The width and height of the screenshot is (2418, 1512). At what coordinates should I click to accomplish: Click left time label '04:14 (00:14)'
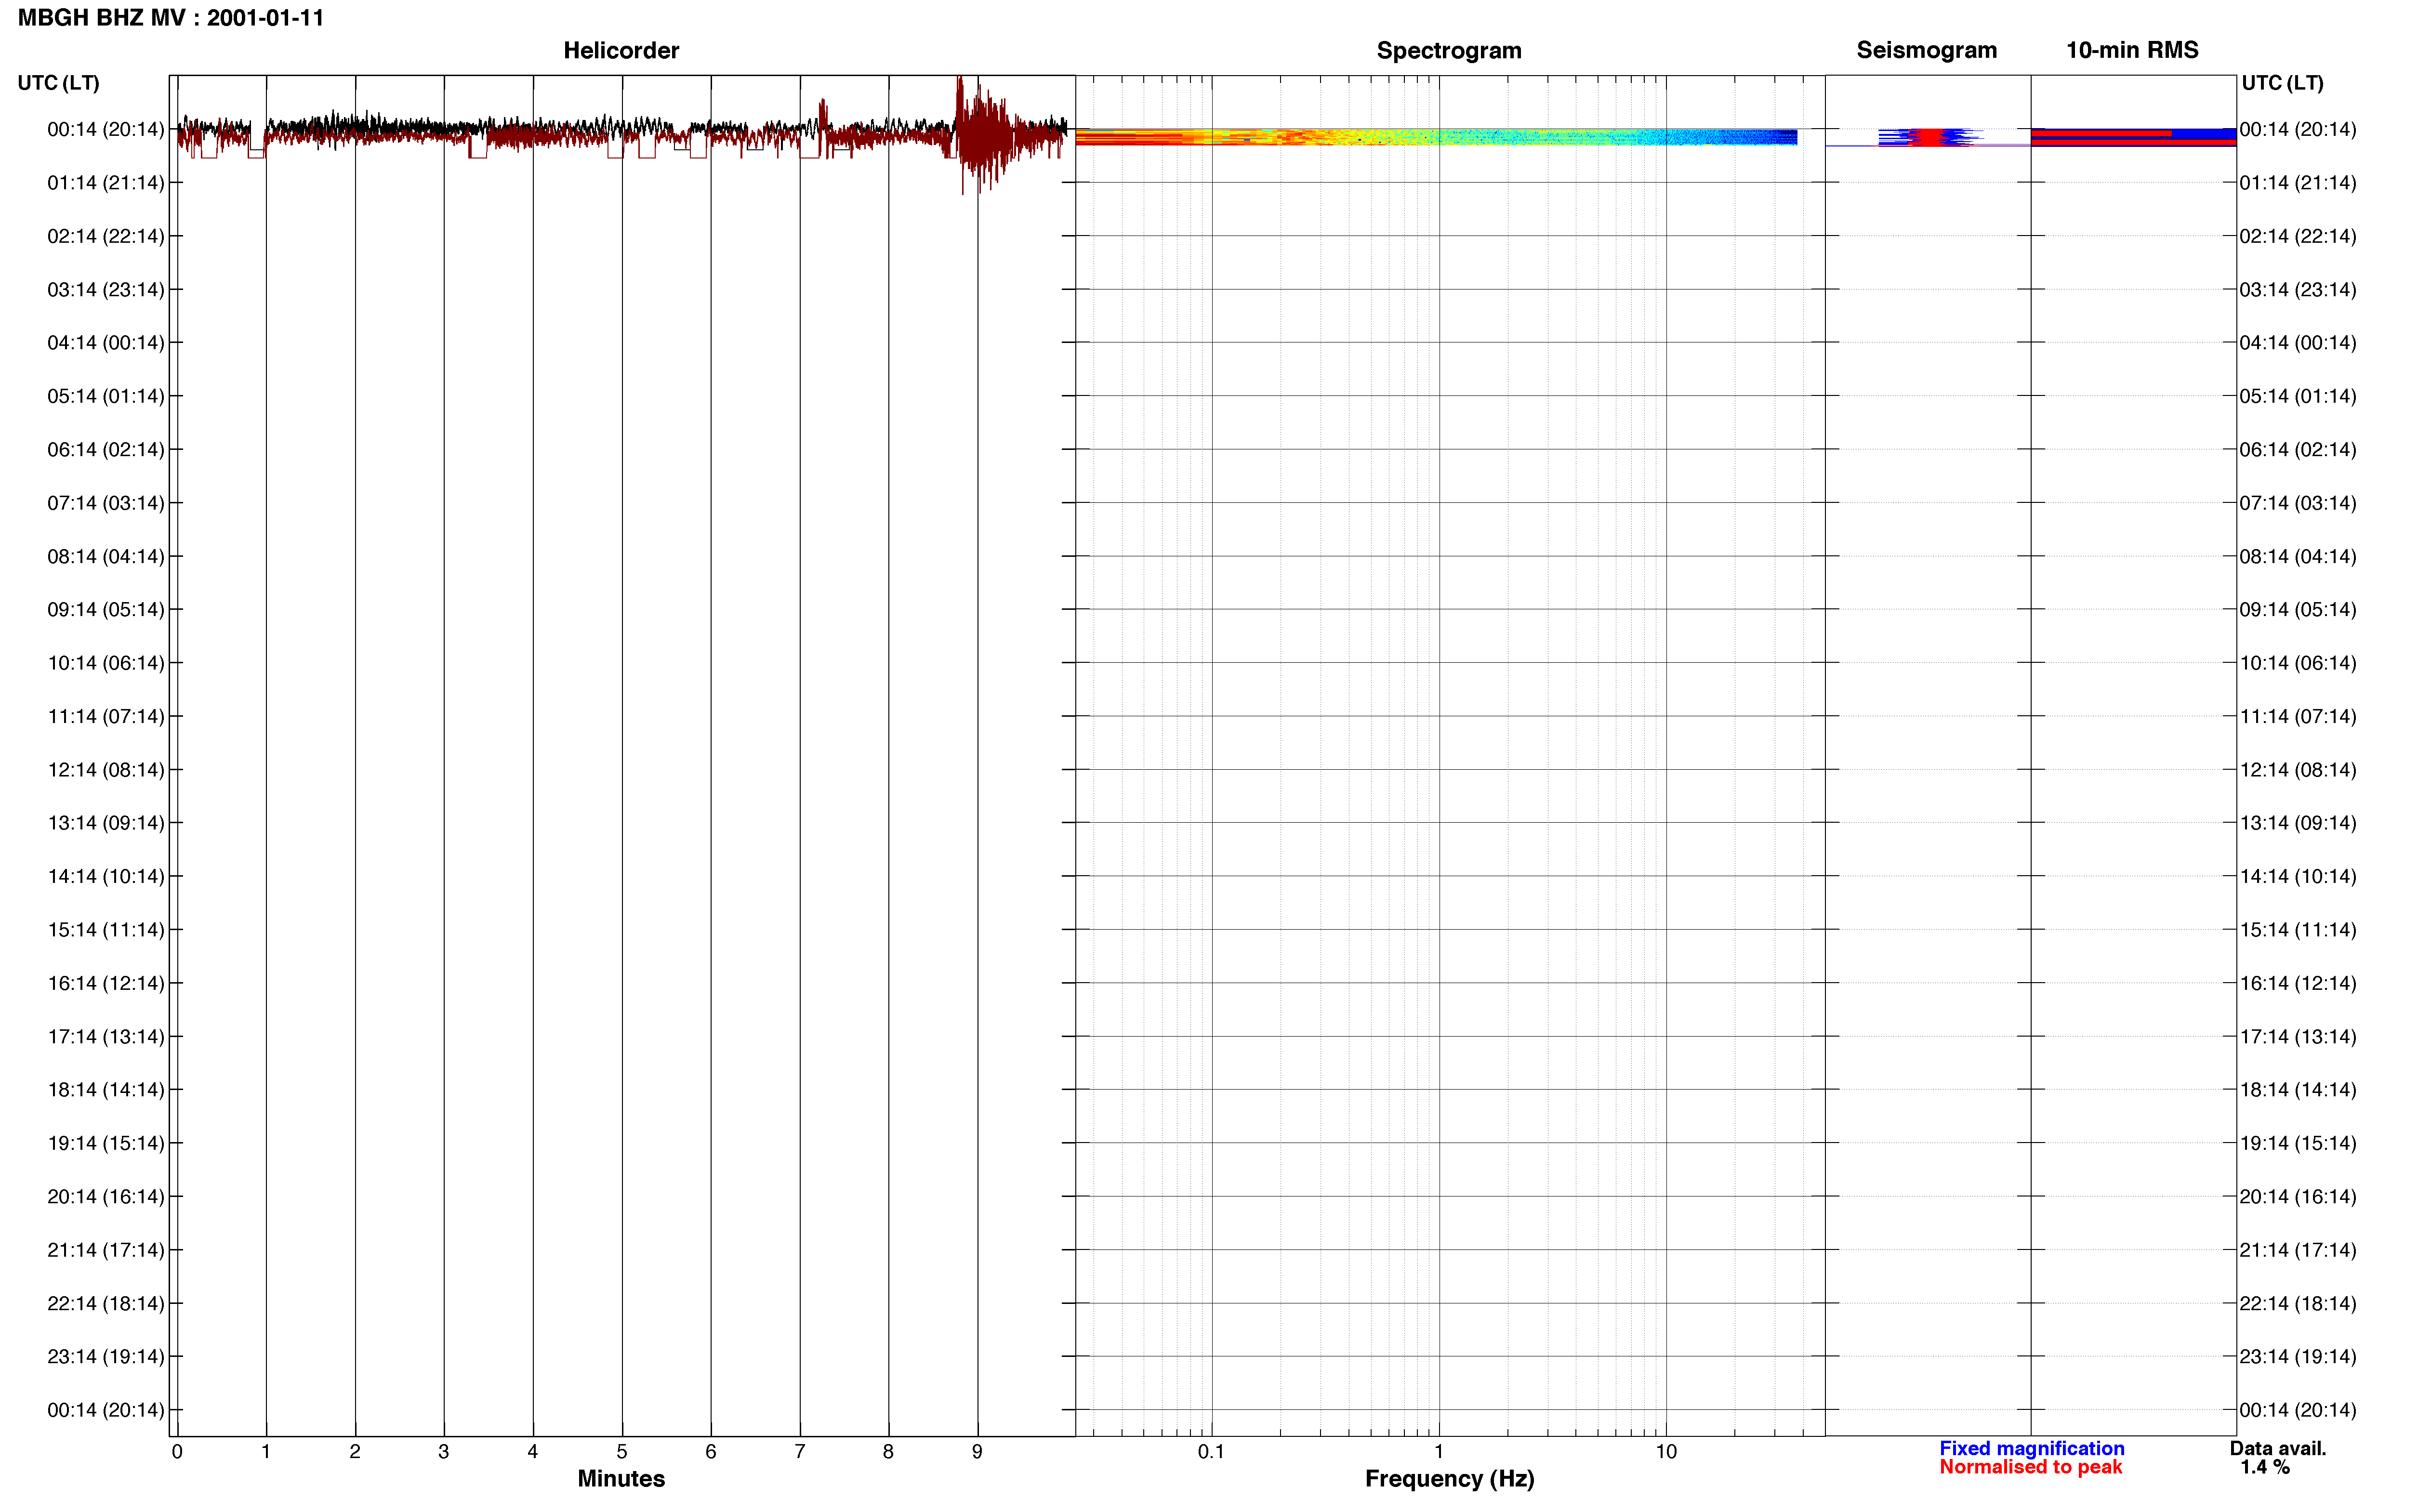105,343
